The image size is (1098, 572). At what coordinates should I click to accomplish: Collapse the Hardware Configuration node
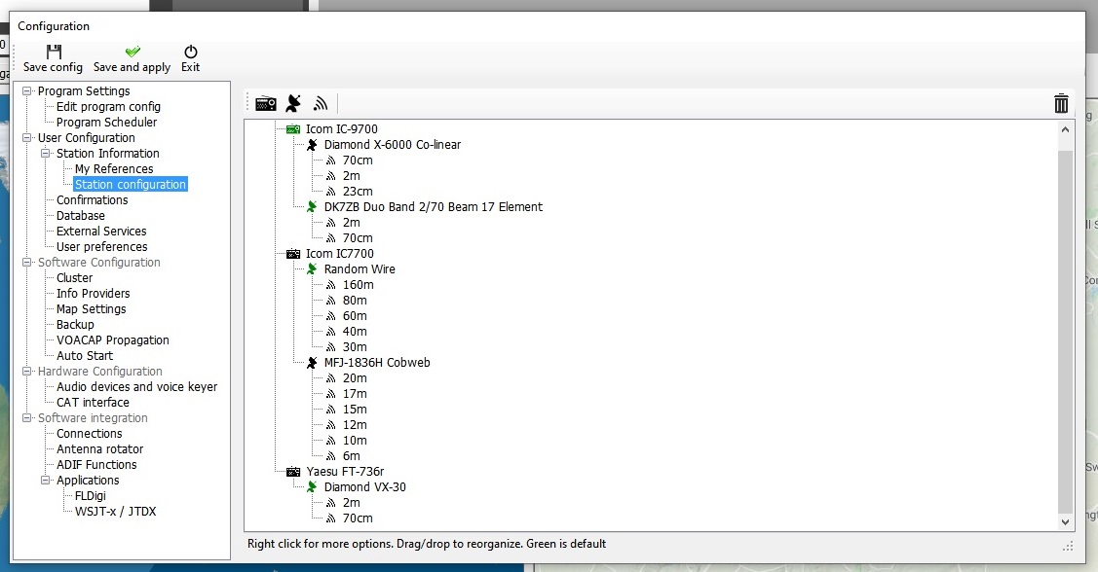click(x=27, y=372)
